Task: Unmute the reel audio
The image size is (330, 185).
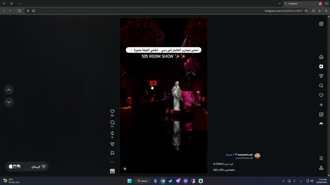Action: coord(125,169)
